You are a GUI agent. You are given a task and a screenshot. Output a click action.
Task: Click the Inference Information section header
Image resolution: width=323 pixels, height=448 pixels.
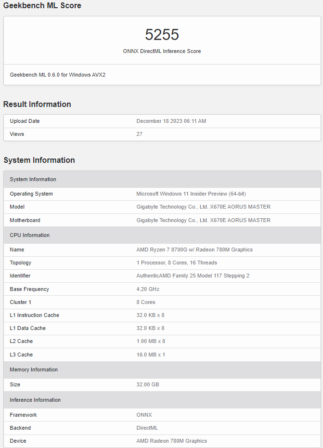pyautogui.click(x=162, y=400)
